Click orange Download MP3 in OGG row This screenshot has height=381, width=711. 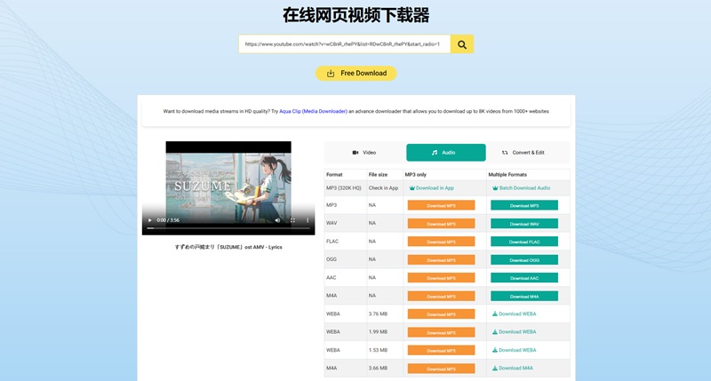[441, 259]
